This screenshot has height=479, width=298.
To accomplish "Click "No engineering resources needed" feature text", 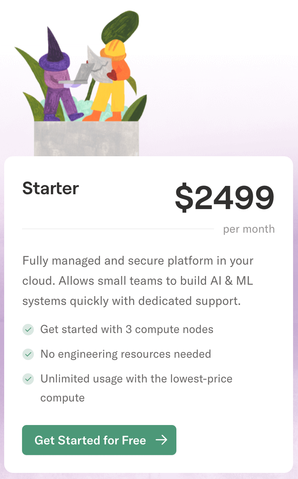I will point(125,354).
